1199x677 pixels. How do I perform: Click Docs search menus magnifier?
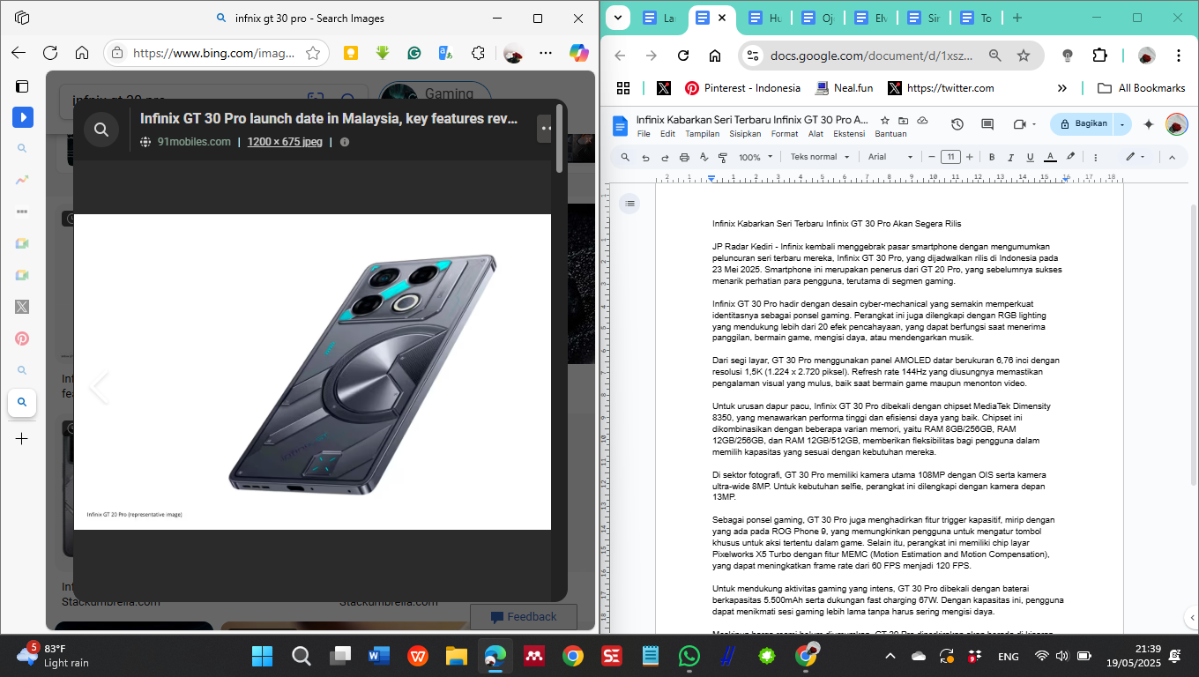click(625, 157)
